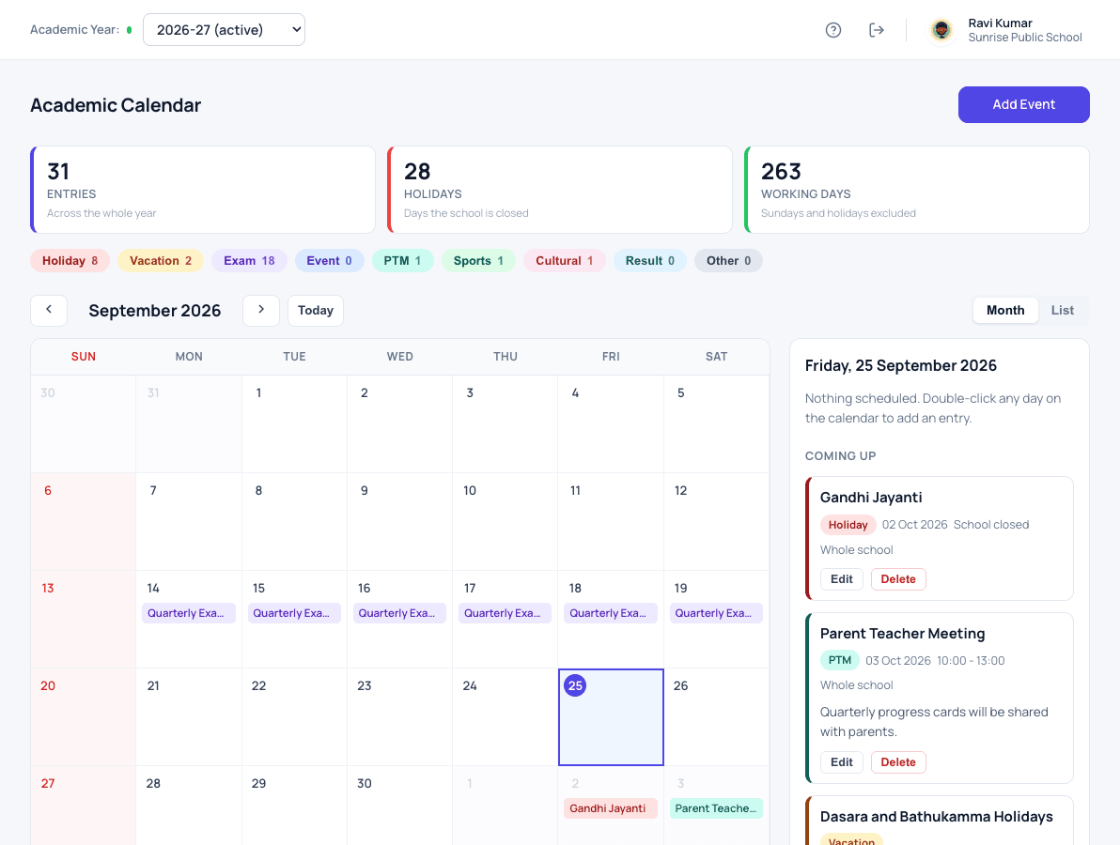Delete the Gandhi Jayanti entry
Viewport: 1120px width, 845px height.
898,579
